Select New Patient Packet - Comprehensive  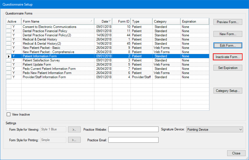click(x=108, y=52)
